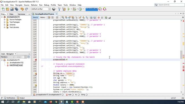Click the Next Bookmark icon
The width and height of the screenshot is (185, 104).
coord(84,17)
